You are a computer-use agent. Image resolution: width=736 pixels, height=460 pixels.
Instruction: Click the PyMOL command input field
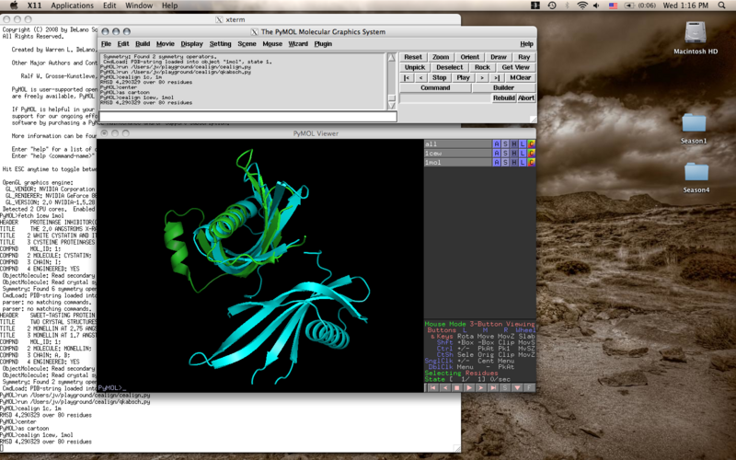coord(248,117)
